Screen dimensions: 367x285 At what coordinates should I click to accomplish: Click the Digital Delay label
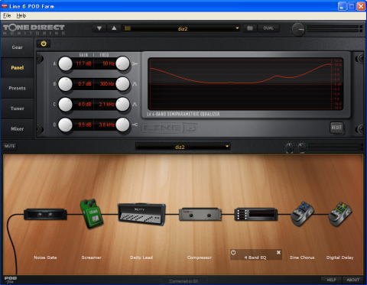(340, 257)
